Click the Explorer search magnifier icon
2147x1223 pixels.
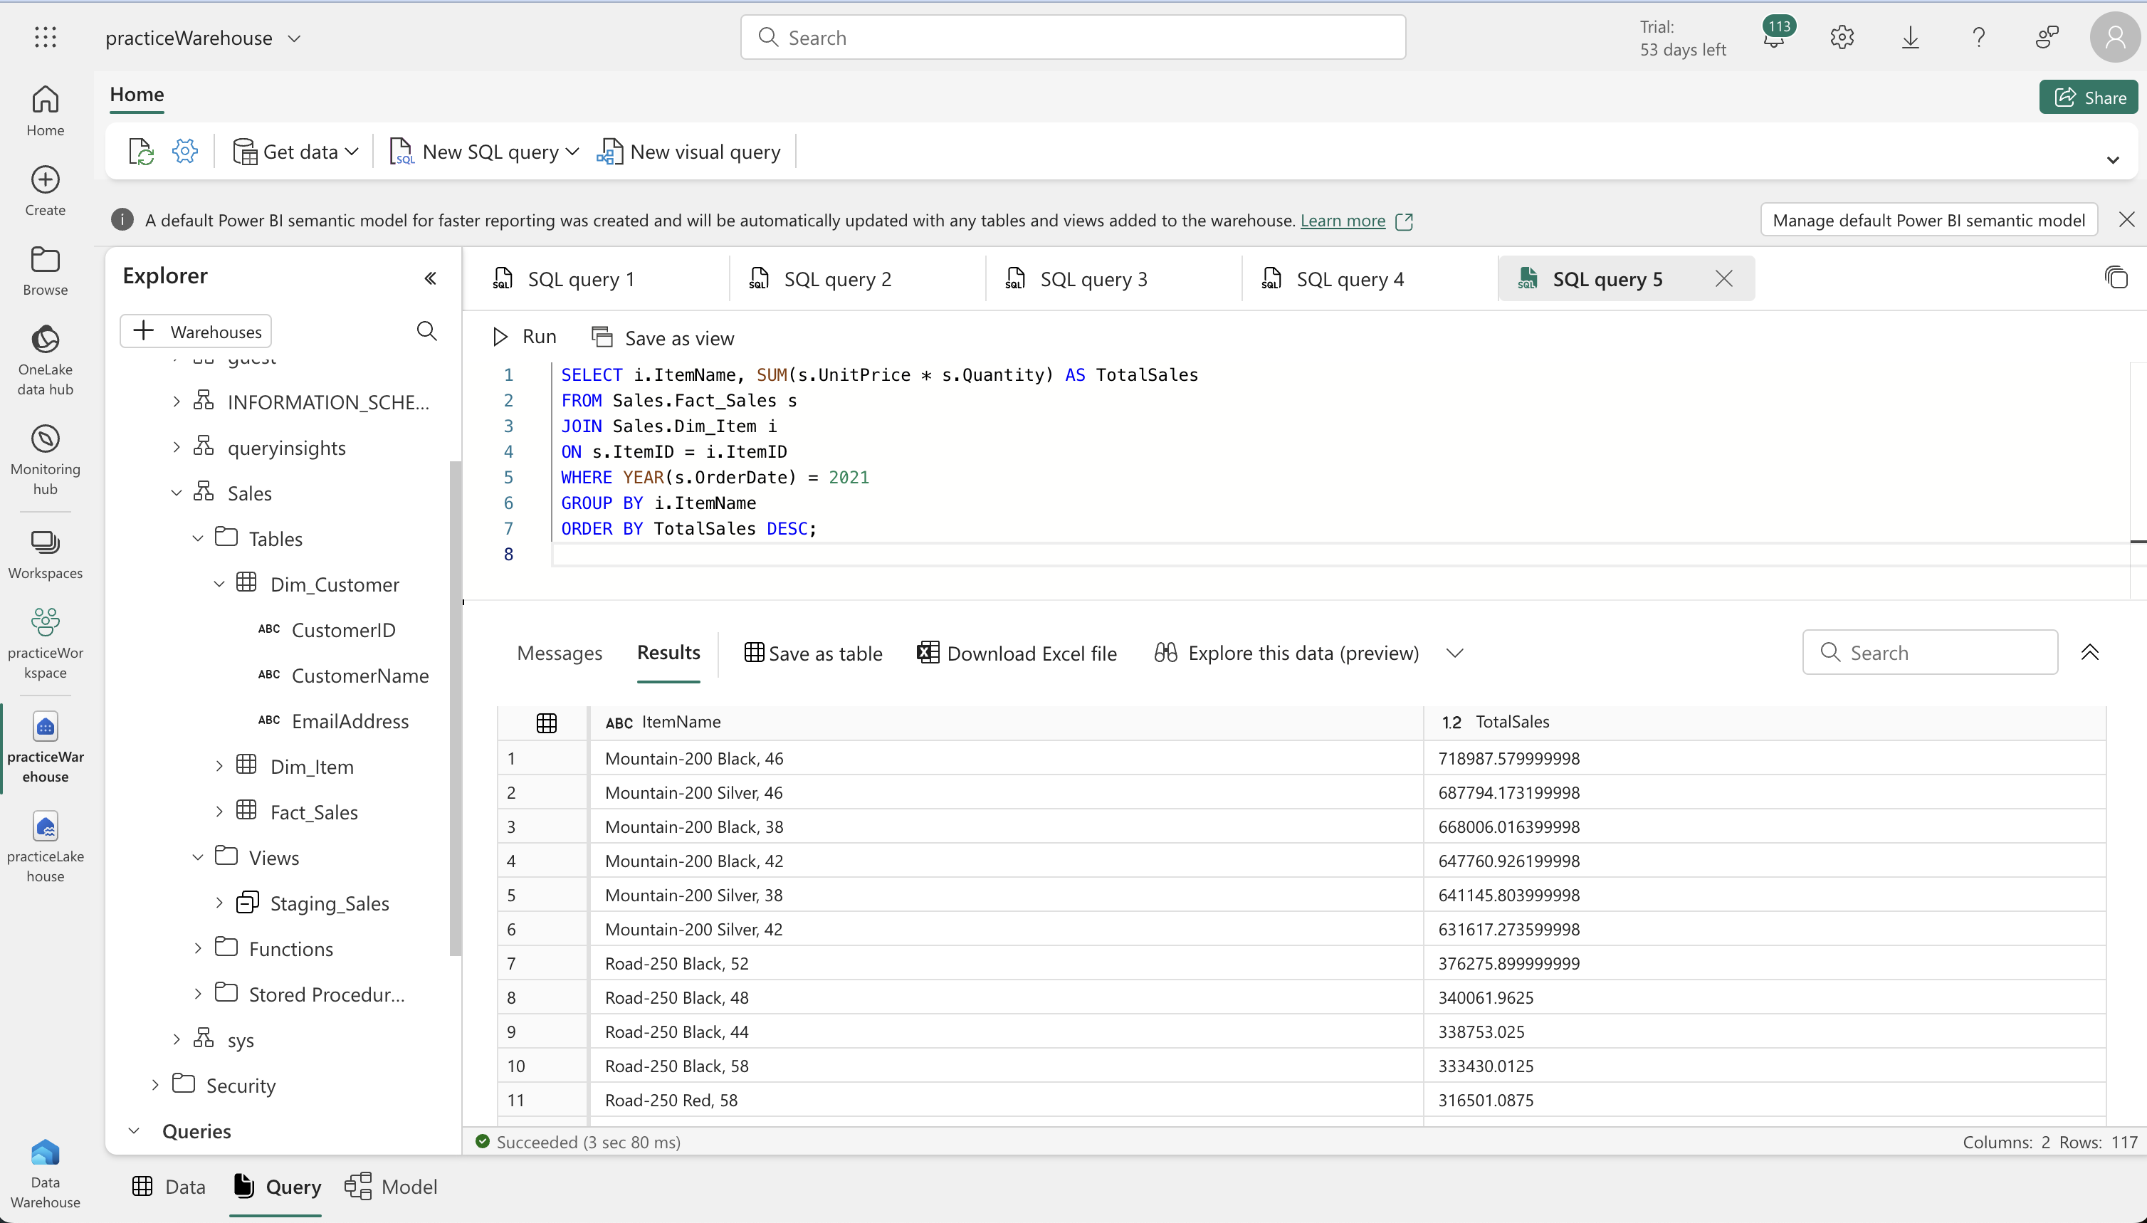pyautogui.click(x=426, y=331)
